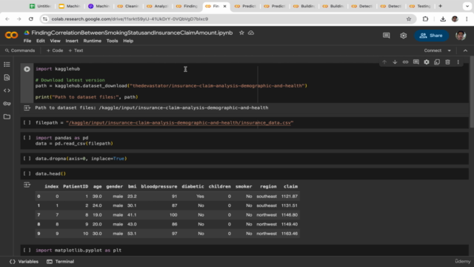474x267 pixels.
Task: Open Code snippets sidebar icon
Action: (x=7, y=90)
